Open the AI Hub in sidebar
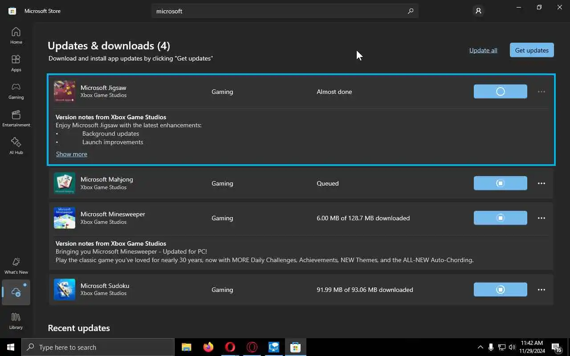570x356 pixels. [x=16, y=146]
